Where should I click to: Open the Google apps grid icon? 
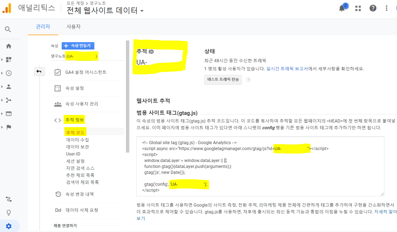[358, 8]
